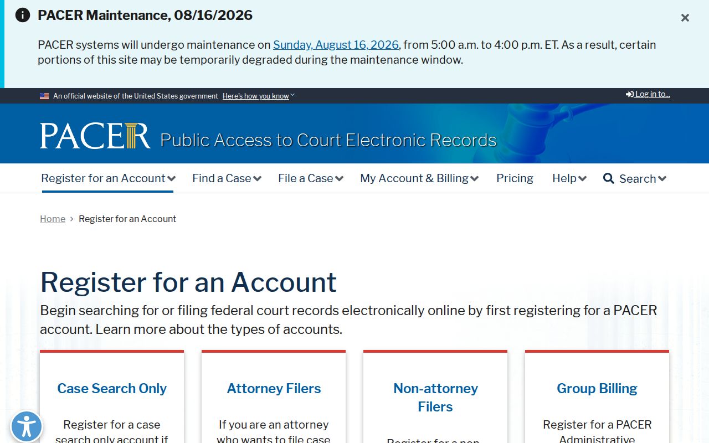Screen dimensions: 709x443
Task: Open the Attorney Filers card heading
Action: 274,388
